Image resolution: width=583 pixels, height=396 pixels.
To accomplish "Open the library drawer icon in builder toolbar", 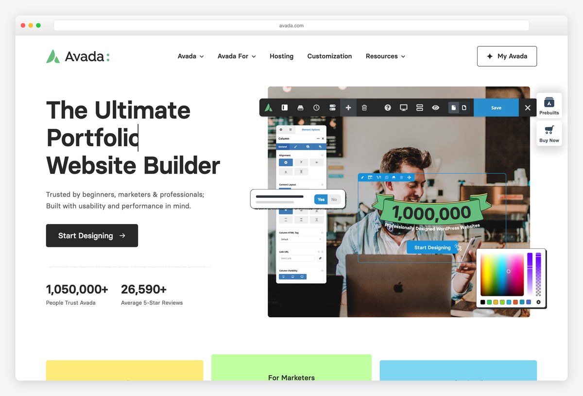I will pyautogui.click(x=300, y=108).
